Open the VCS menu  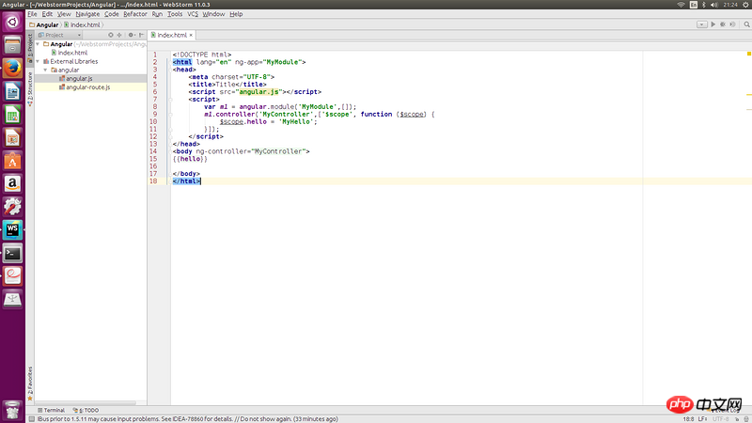(x=193, y=14)
